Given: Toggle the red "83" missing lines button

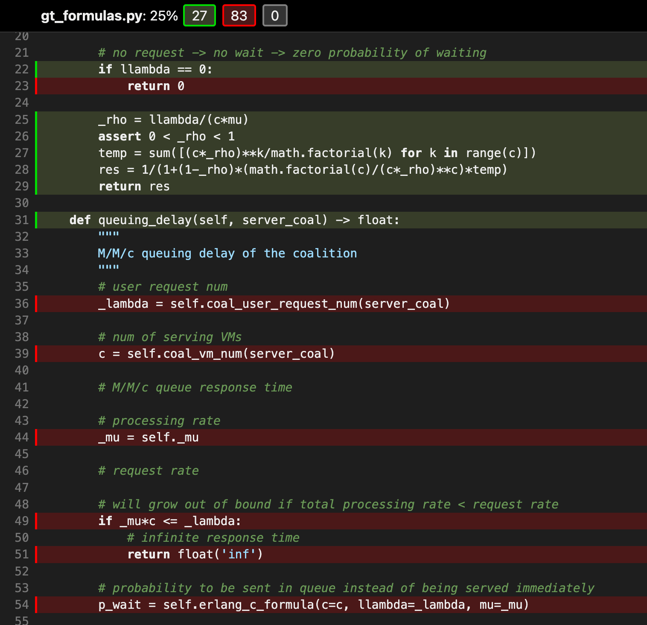Looking at the screenshot, I should (x=239, y=16).
